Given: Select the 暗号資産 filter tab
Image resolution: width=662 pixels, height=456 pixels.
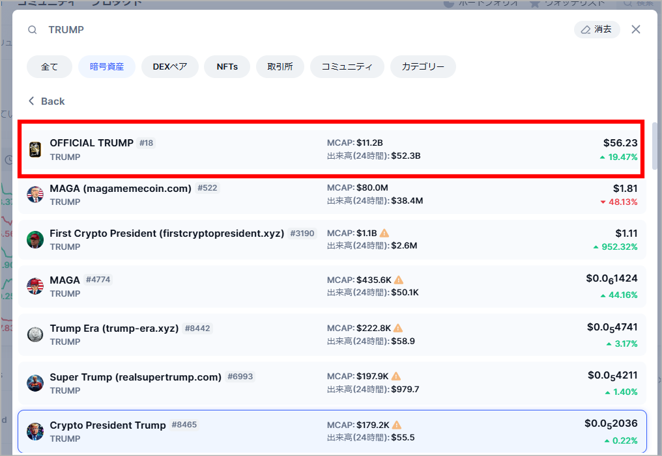Looking at the screenshot, I should (x=107, y=66).
